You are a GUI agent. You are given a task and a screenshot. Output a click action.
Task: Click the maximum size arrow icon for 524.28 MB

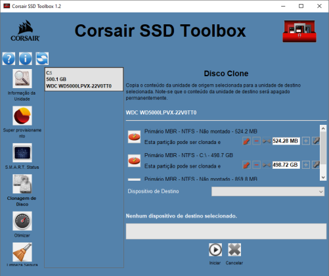tap(316, 141)
